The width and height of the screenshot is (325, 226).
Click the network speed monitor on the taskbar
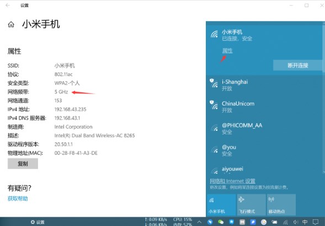pyautogui.click(x=156, y=222)
